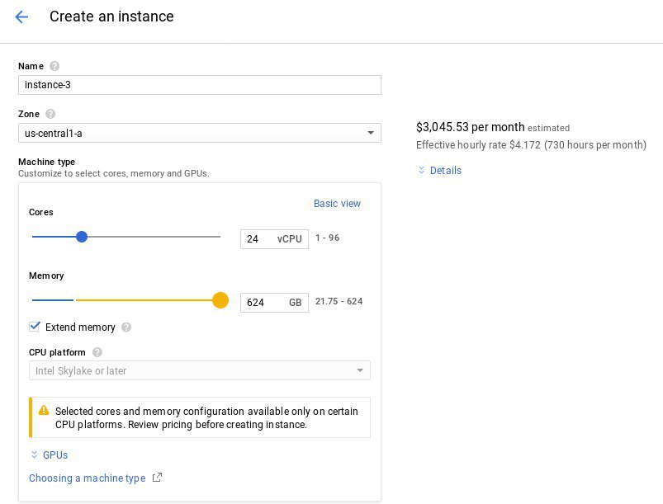Open the Zone help icon
The width and height of the screenshot is (663, 504).
(50, 114)
